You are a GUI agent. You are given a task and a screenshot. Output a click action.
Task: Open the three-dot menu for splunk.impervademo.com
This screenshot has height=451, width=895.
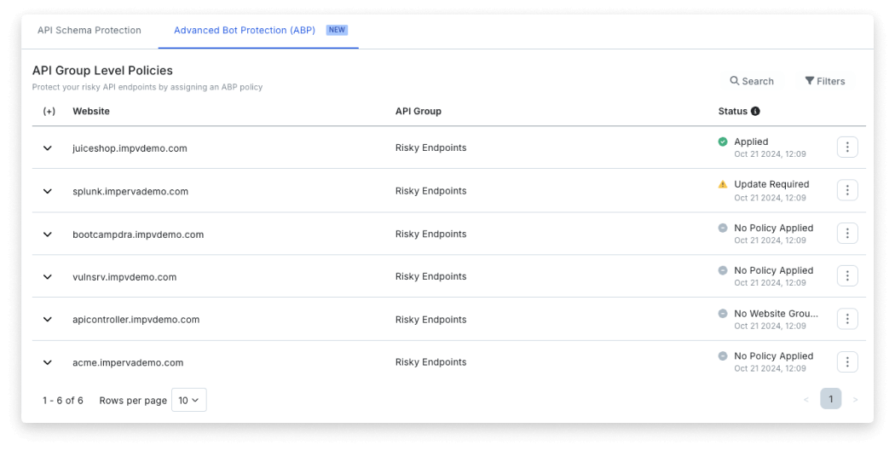(846, 190)
